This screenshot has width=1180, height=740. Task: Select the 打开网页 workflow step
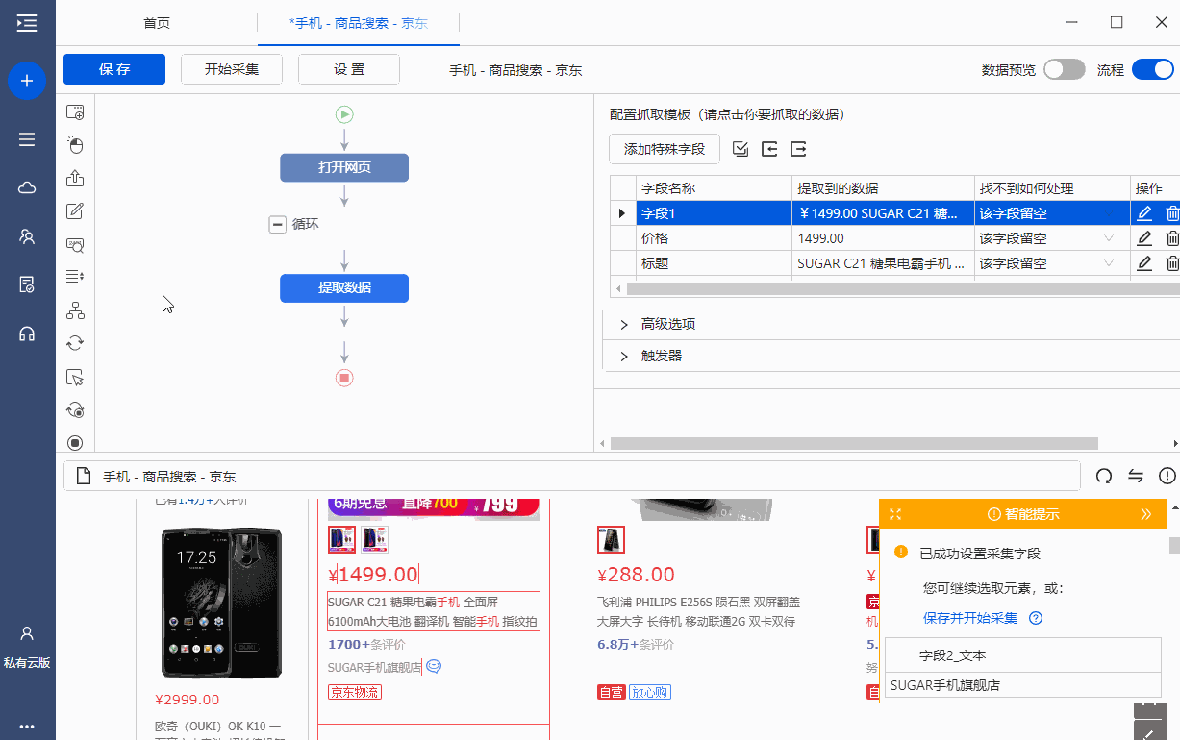coord(344,167)
